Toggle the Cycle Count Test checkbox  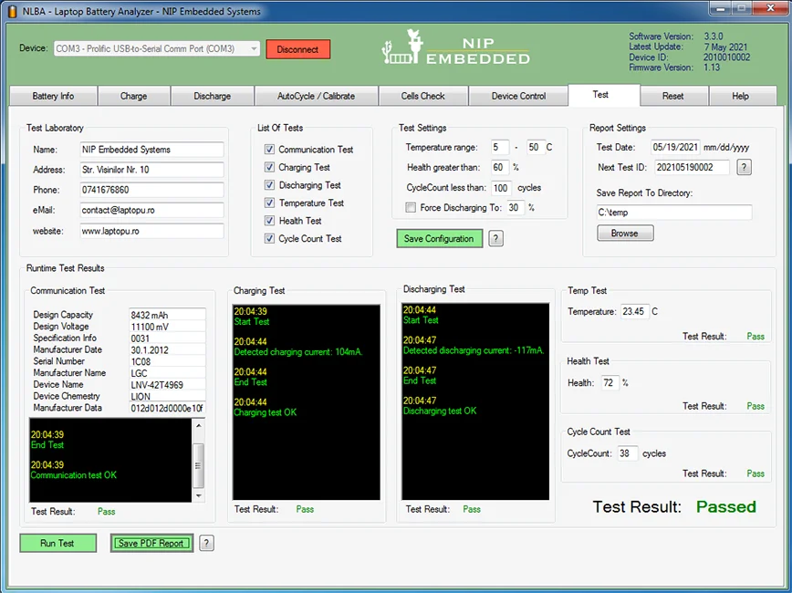point(269,239)
